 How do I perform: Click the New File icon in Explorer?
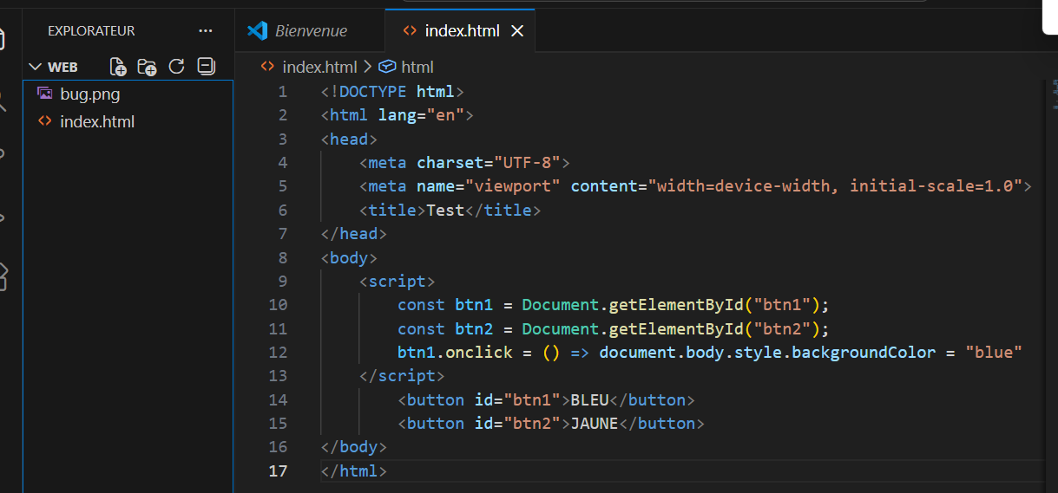pos(118,67)
